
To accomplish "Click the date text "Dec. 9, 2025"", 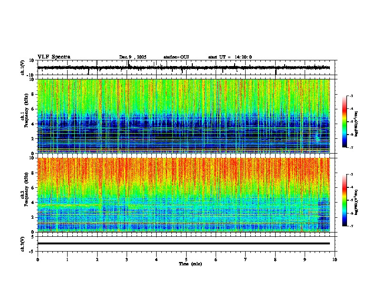I will [133, 57].
